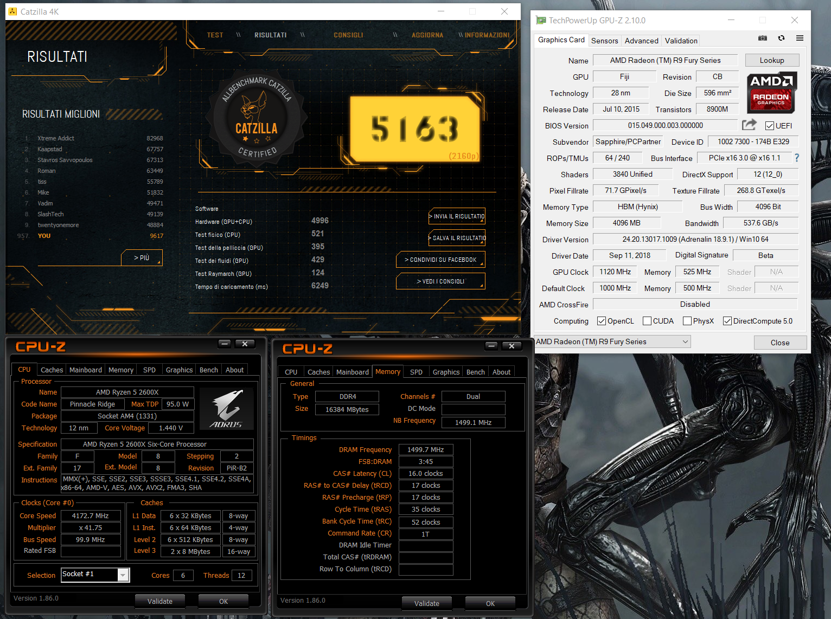The height and width of the screenshot is (619, 831).
Task: Click OK in the CPU-Z Memory window
Action: click(490, 603)
